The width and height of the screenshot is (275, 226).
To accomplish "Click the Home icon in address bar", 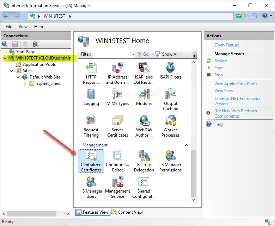I will [x=255, y=16].
